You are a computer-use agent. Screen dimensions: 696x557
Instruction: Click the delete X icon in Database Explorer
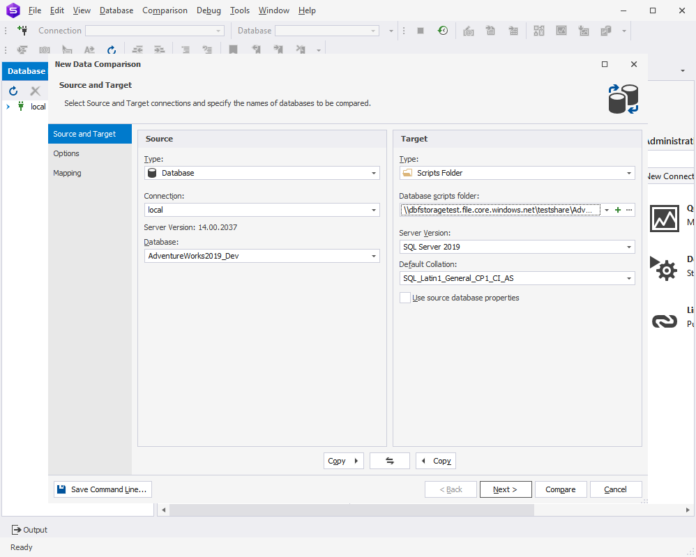(35, 91)
